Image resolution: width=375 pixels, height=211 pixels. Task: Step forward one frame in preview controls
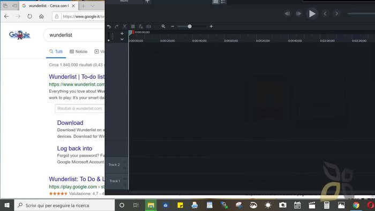299,13
